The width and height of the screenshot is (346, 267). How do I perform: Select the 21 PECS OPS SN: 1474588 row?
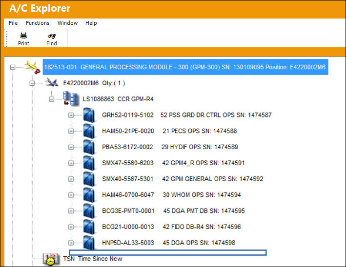coord(169,131)
